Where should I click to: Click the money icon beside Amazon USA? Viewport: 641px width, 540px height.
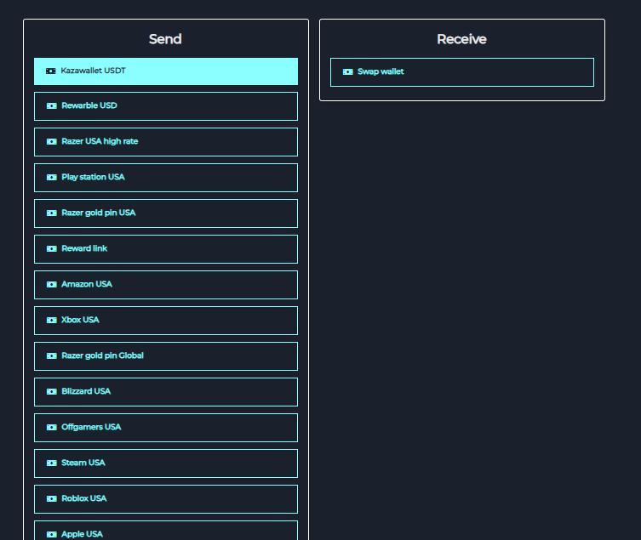52,285
